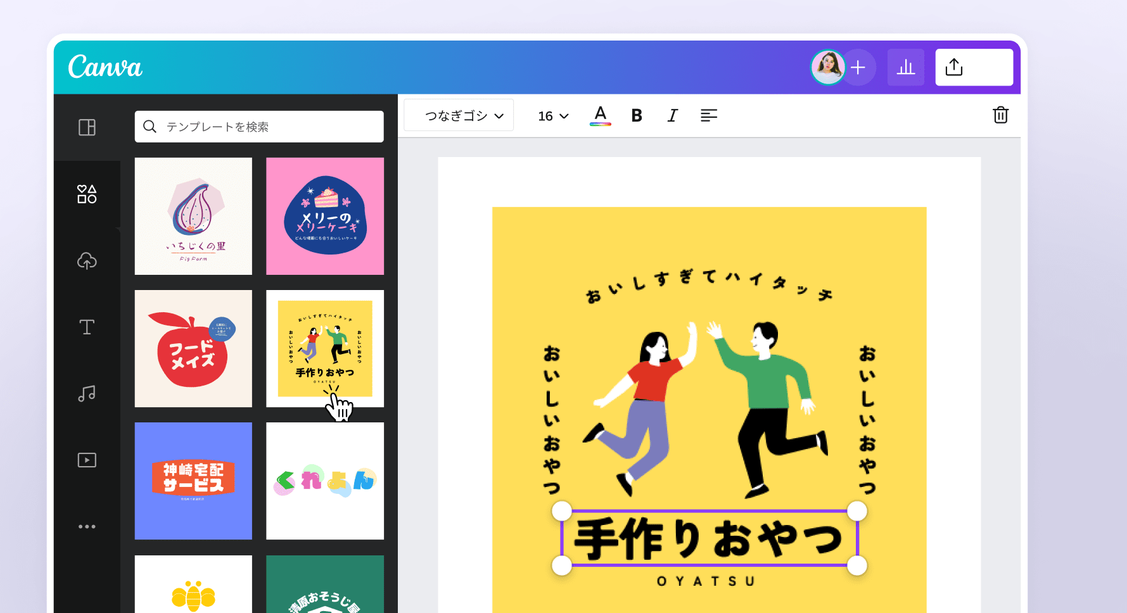Image resolution: width=1127 pixels, height=613 pixels.
Task: Open the つなぎゴシ font dropdown
Action: click(458, 115)
